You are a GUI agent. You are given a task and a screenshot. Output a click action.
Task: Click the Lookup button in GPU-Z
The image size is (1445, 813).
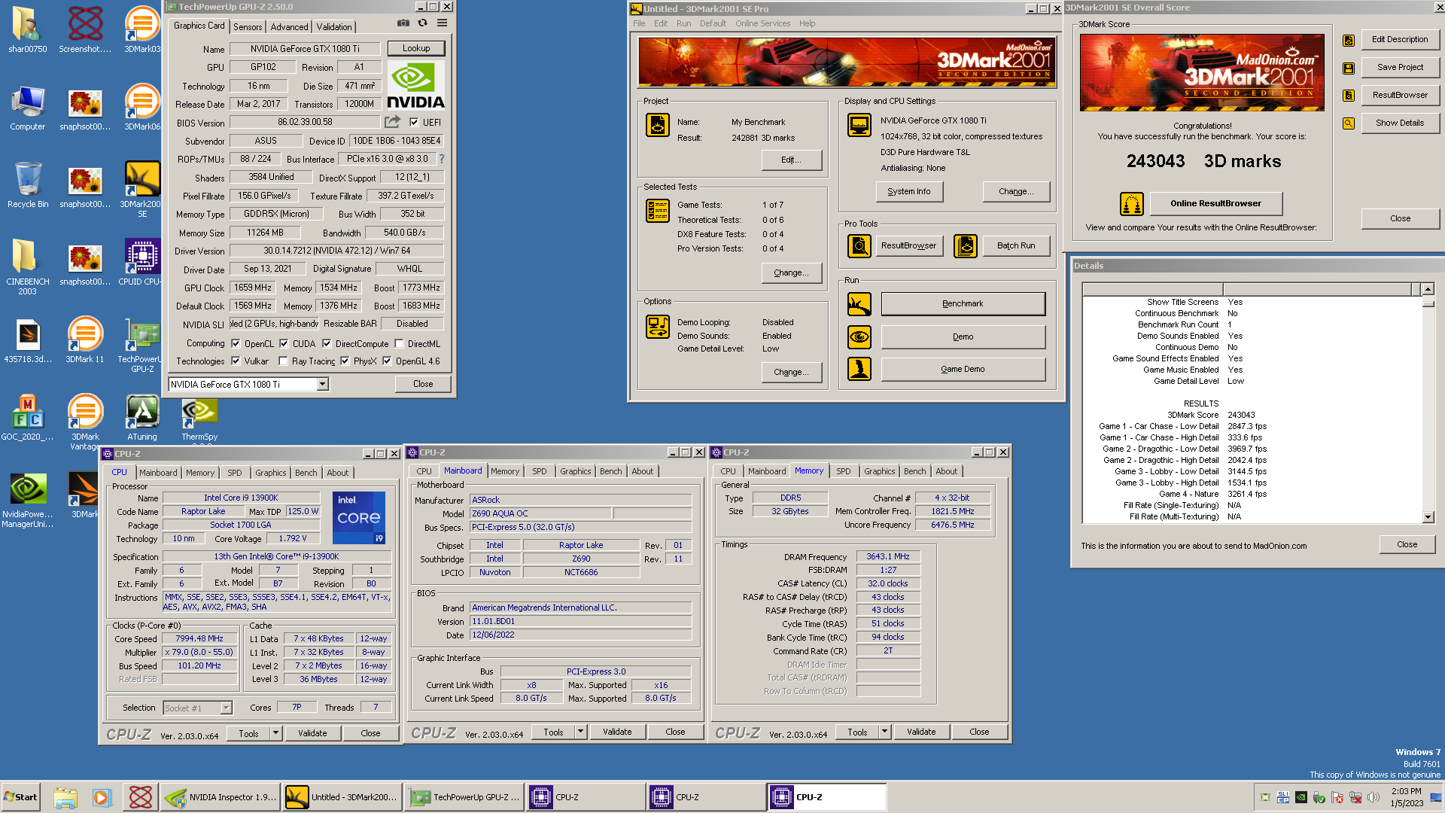[416, 48]
